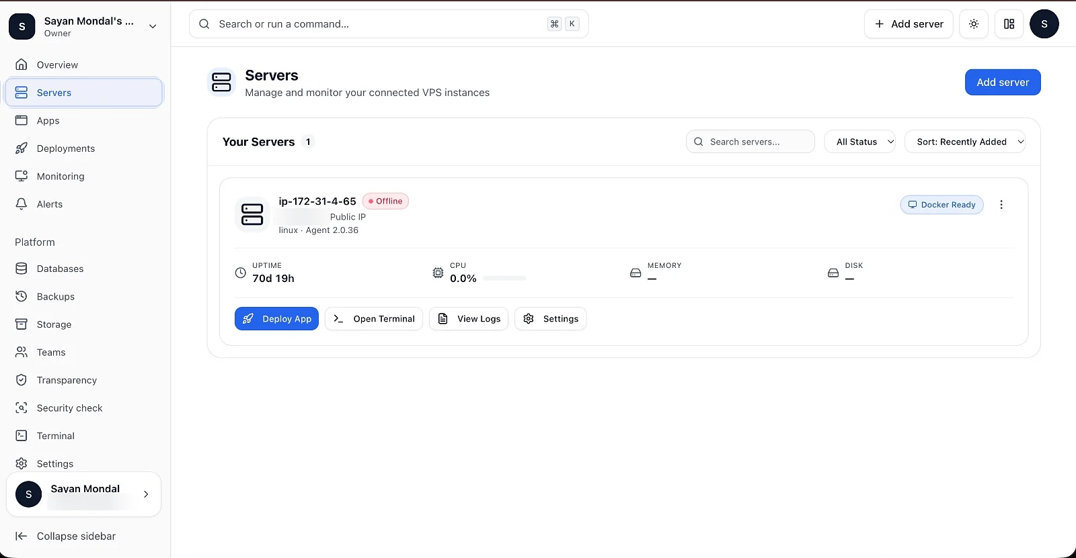Open Deployments in sidebar
The height and width of the screenshot is (558, 1076).
(x=84, y=148)
